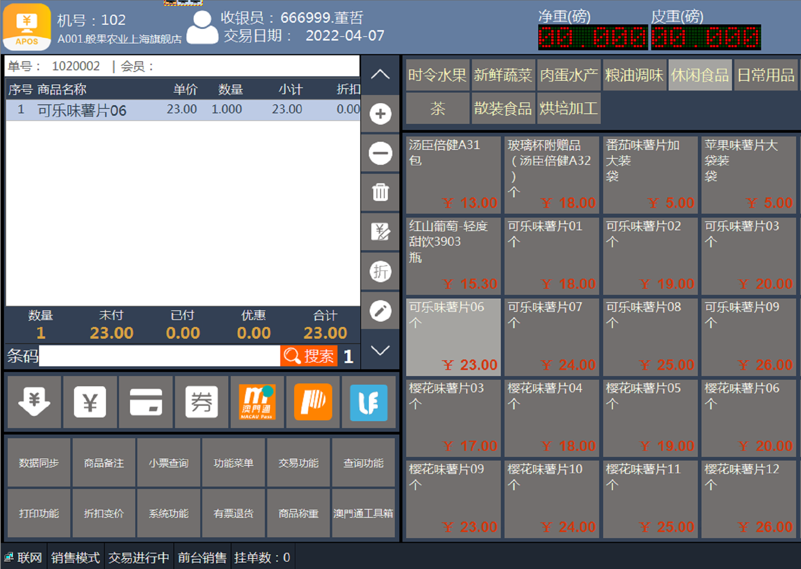Select the 可乐味薯片06 order row
This screenshot has width=801, height=569.
[183, 110]
